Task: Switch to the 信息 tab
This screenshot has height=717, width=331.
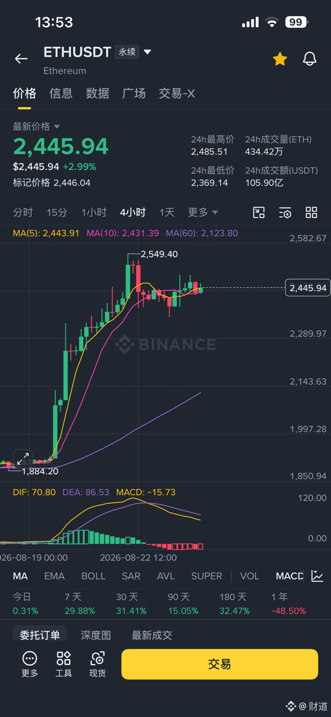Action: [61, 94]
